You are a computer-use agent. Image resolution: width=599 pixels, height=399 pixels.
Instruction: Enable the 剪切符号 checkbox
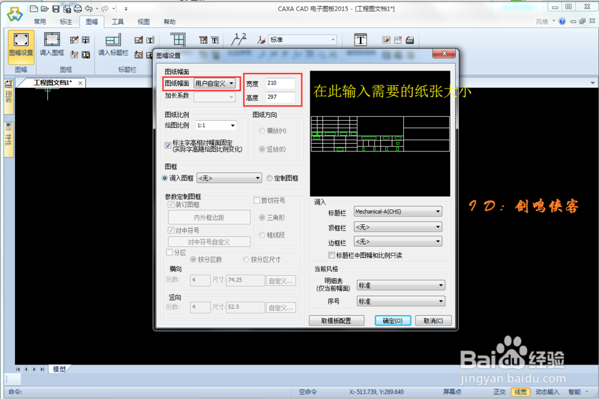click(x=257, y=200)
